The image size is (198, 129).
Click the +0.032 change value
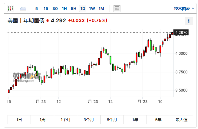[76, 21]
